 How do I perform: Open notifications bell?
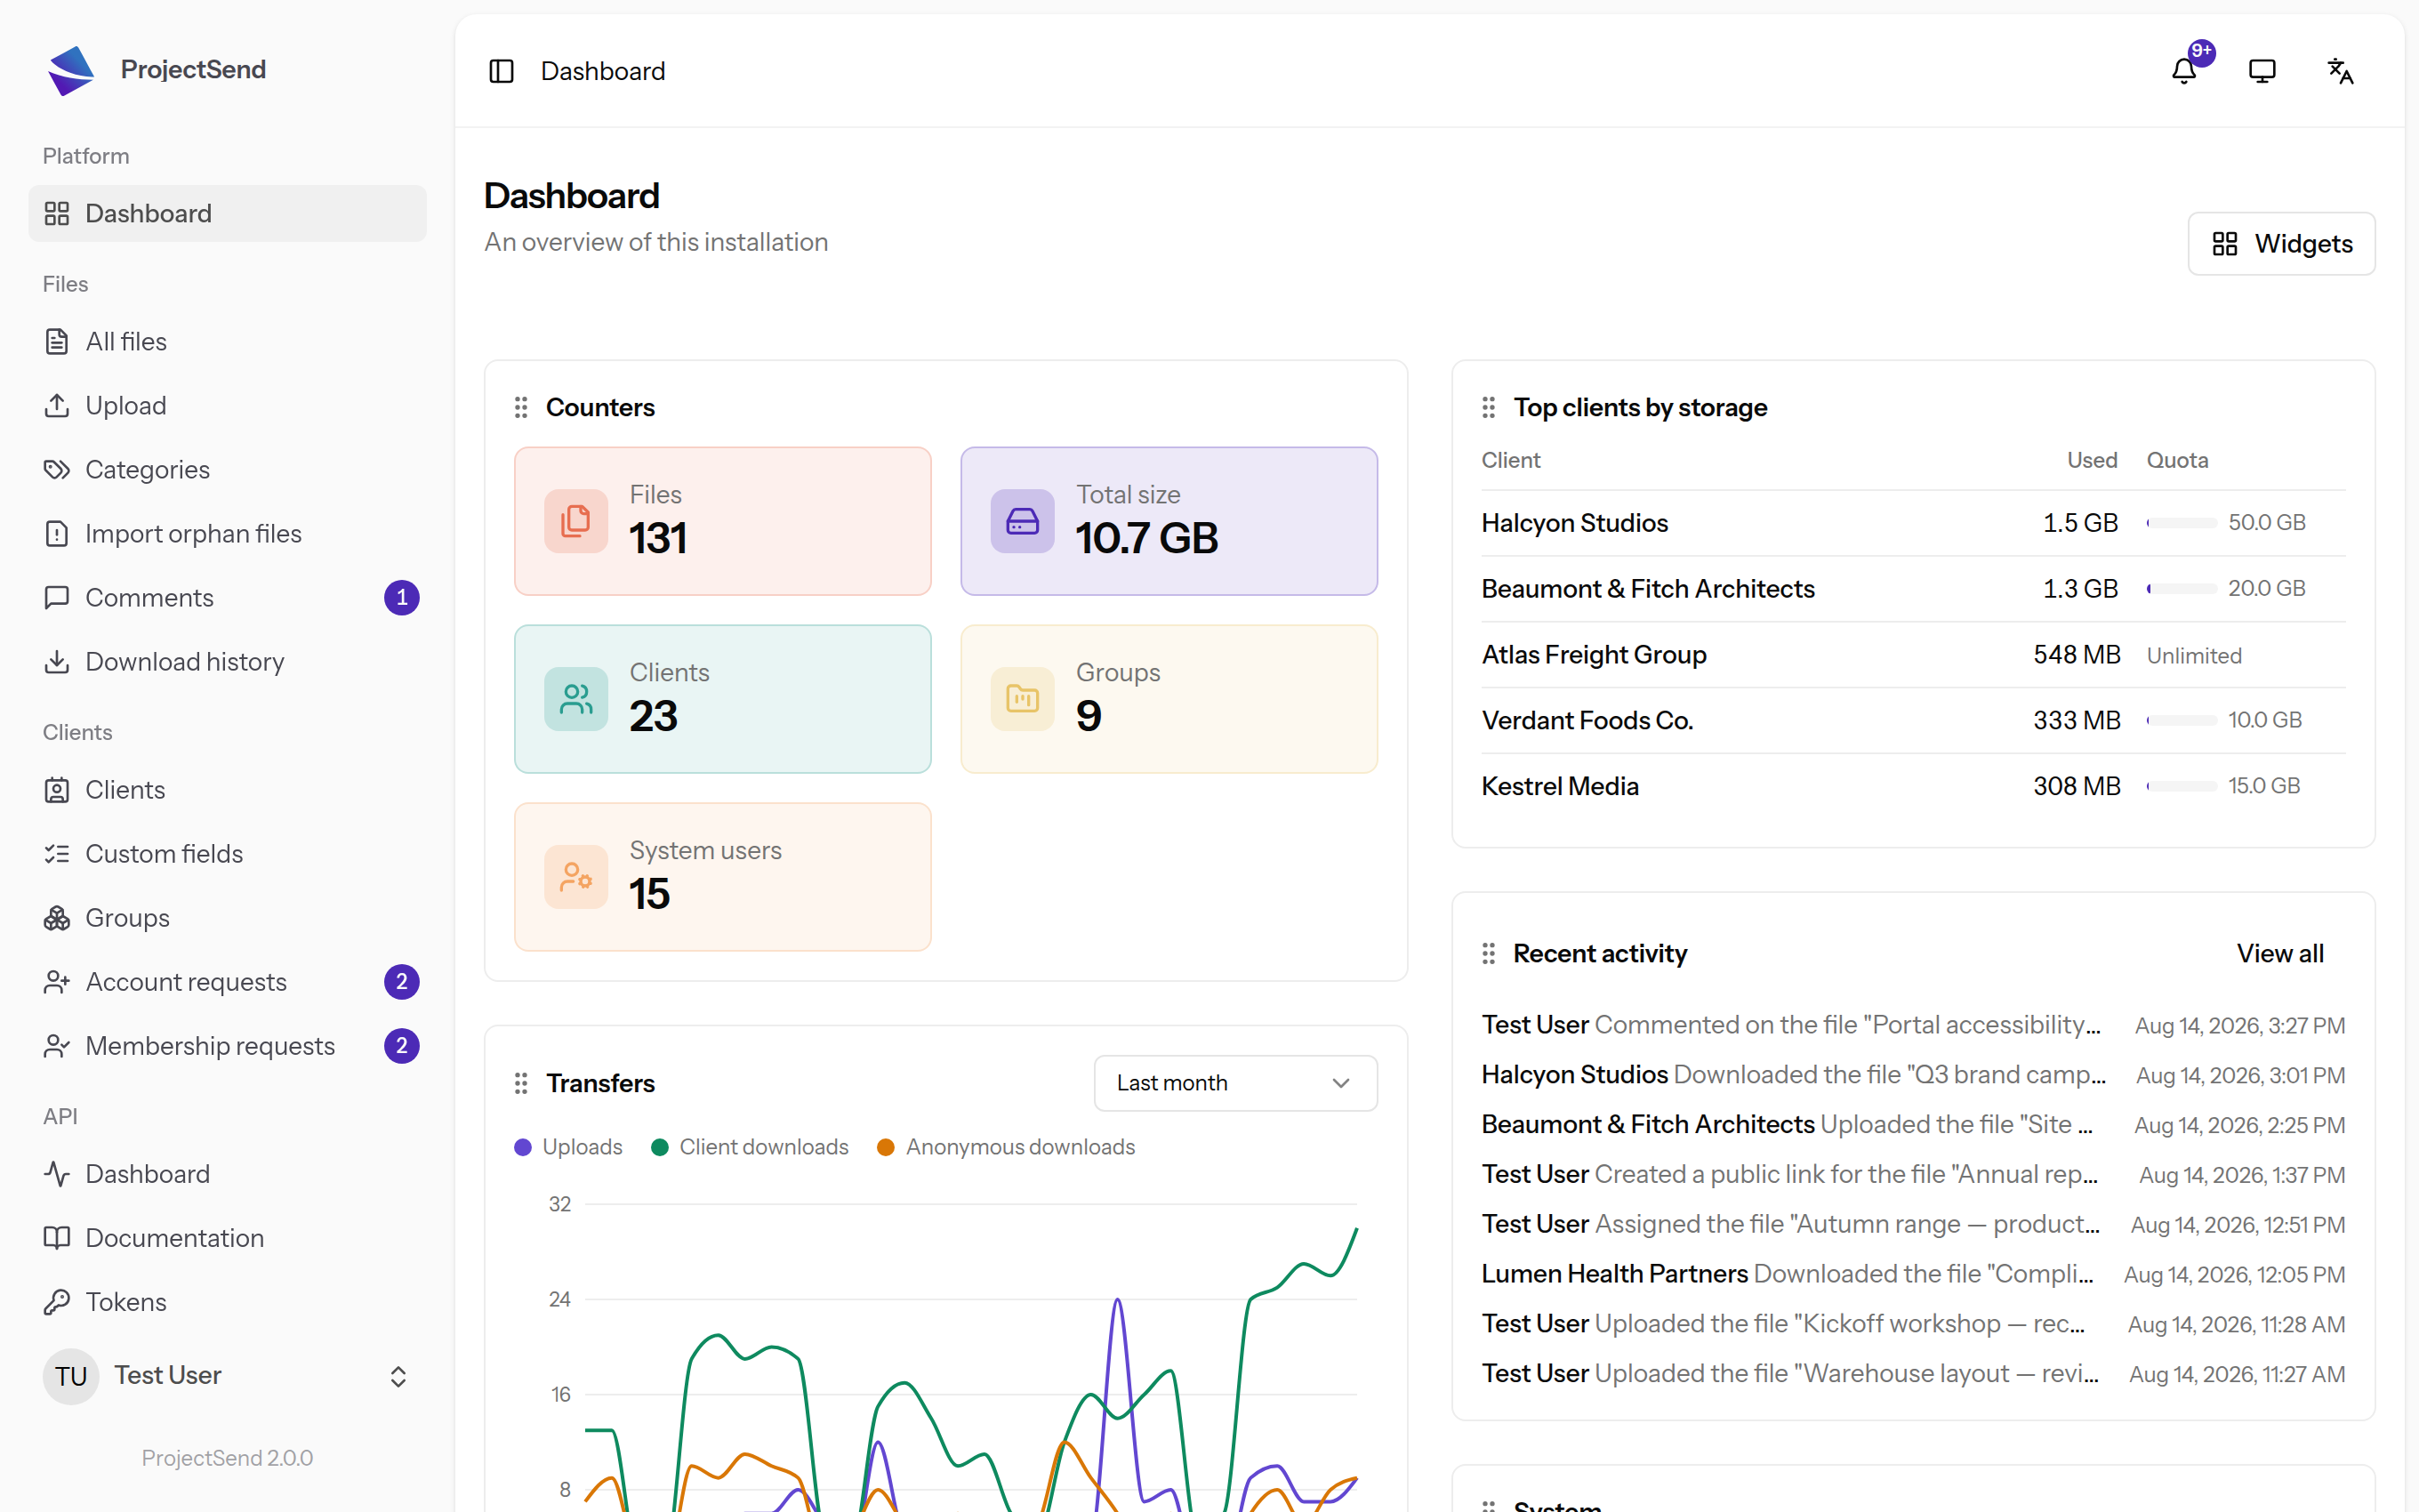coord(2184,71)
